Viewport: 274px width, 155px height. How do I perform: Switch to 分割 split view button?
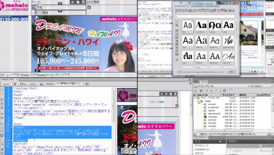coord(14,84)
